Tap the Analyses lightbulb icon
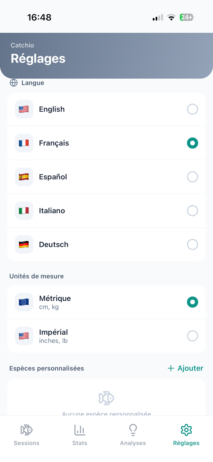Viewport: 213px width, 462px height. tap(133, 430)
